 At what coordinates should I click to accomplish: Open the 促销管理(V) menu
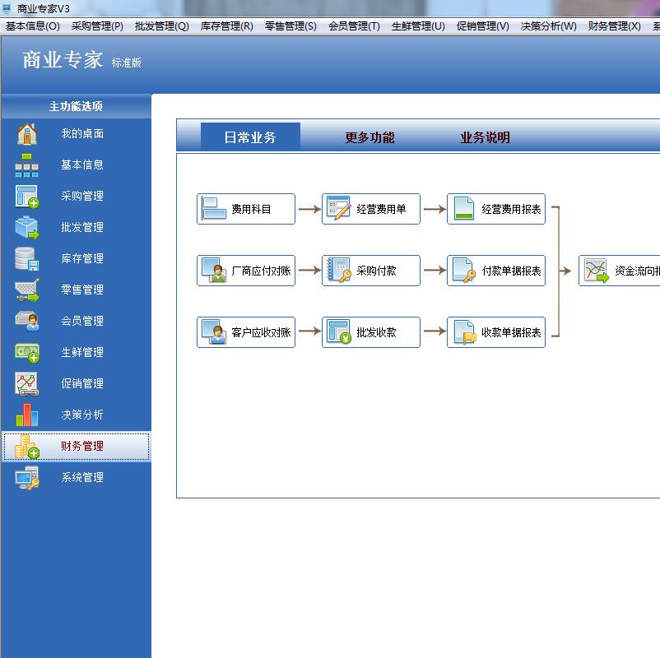point(483,26)
